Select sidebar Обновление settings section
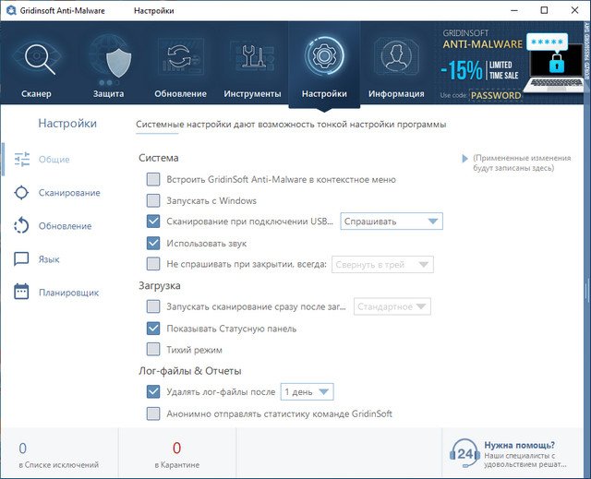591x479 pixels. click(x=65, y=226)
